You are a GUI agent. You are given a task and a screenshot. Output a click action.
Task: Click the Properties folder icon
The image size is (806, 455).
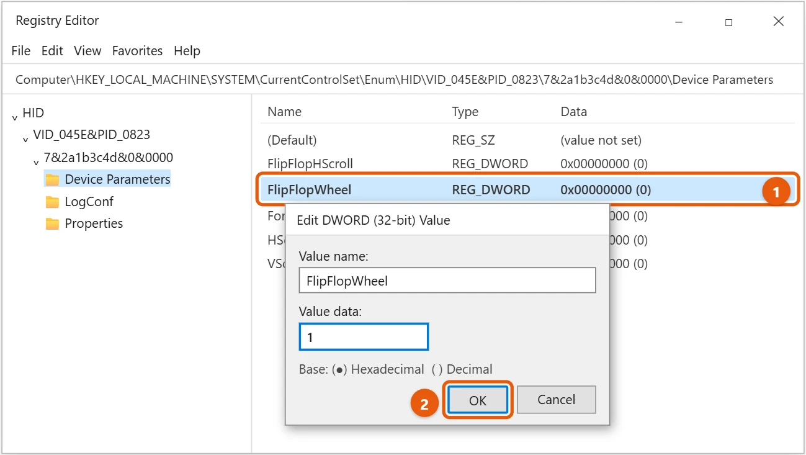point(52,223)
